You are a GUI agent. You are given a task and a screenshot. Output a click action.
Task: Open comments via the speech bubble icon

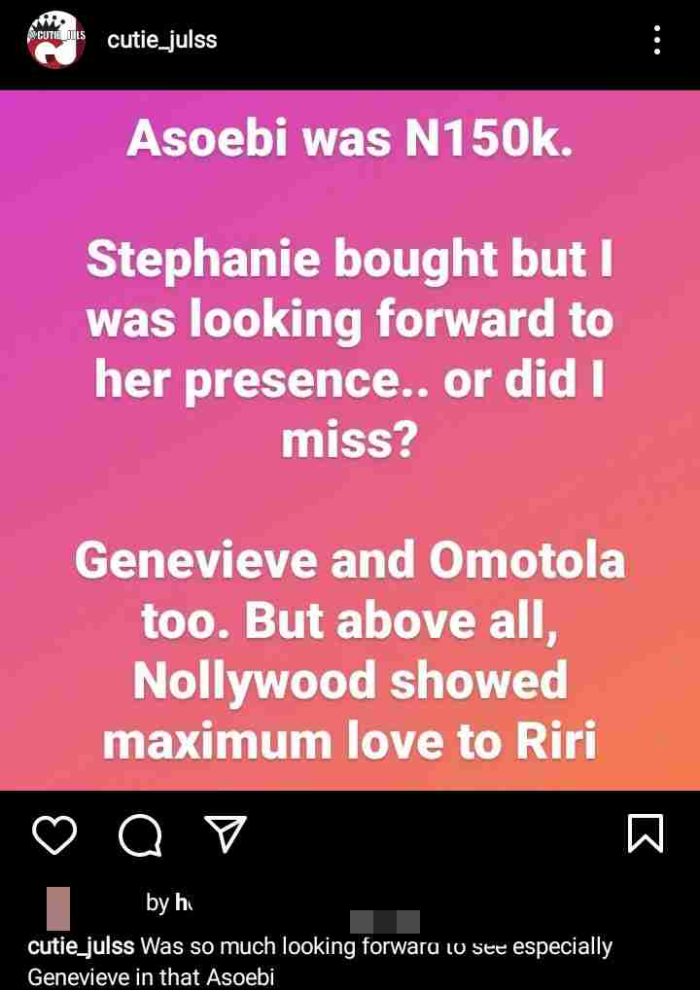(x=140, y=836)
